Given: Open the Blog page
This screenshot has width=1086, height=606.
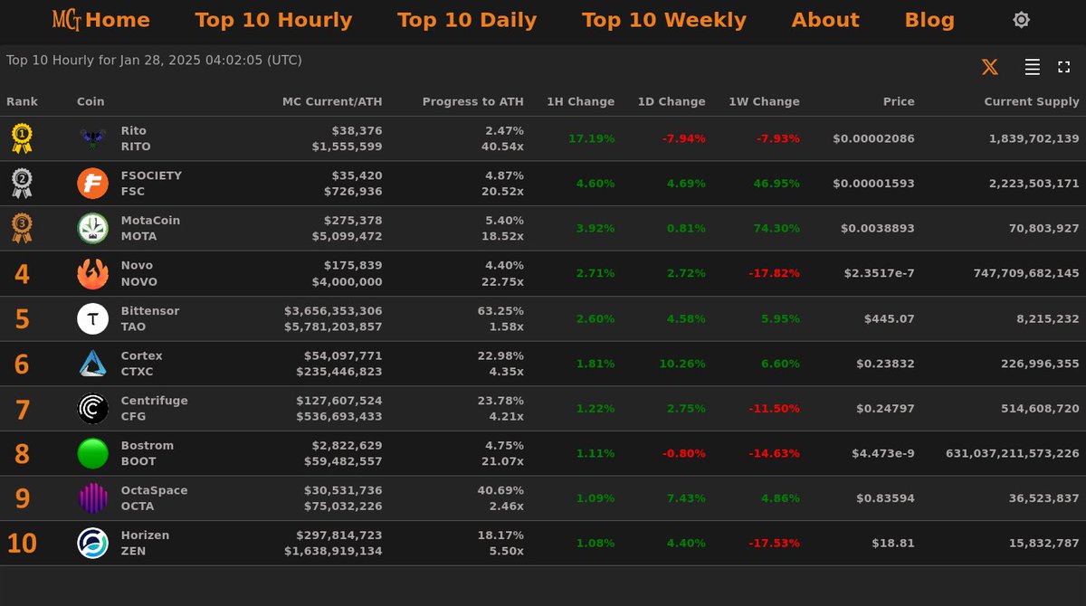Looking at the screenshot, I should click(x=929, y=20).
